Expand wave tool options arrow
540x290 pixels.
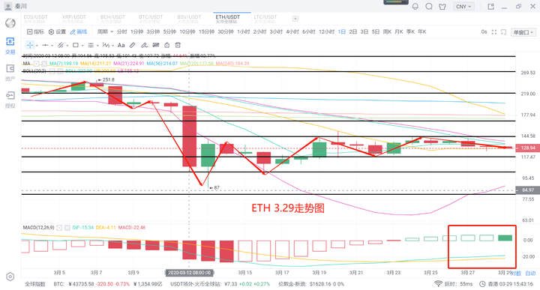point(112,46)
